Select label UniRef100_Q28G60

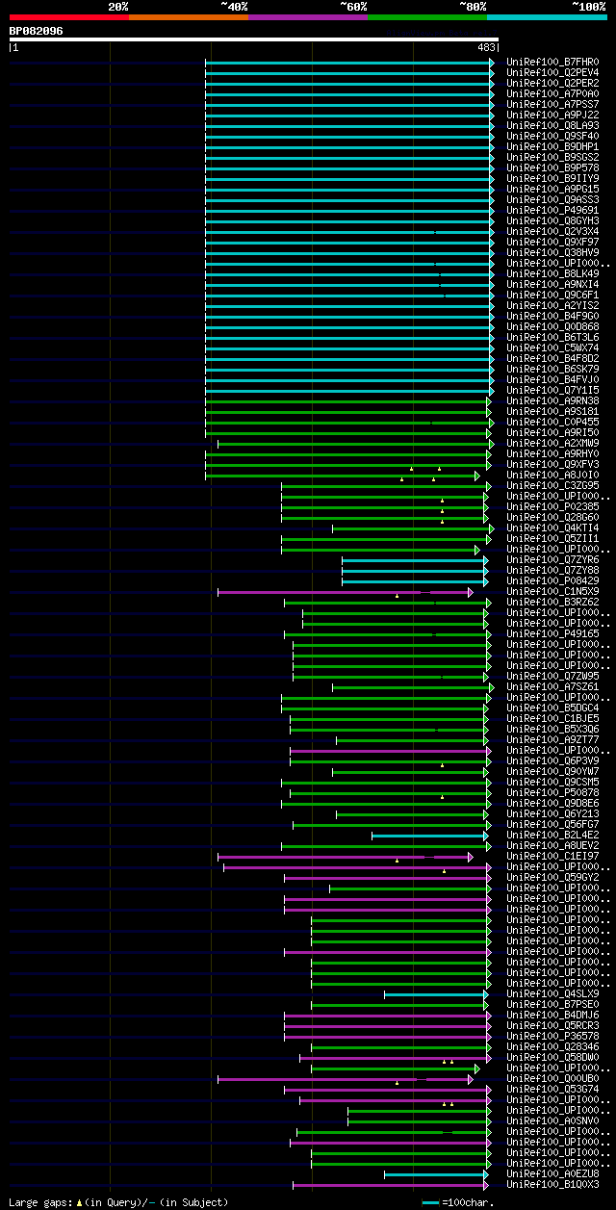(552, 517)
